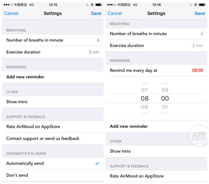Tap the battery icon beside the 12:15 clock

tap(99, 5)
